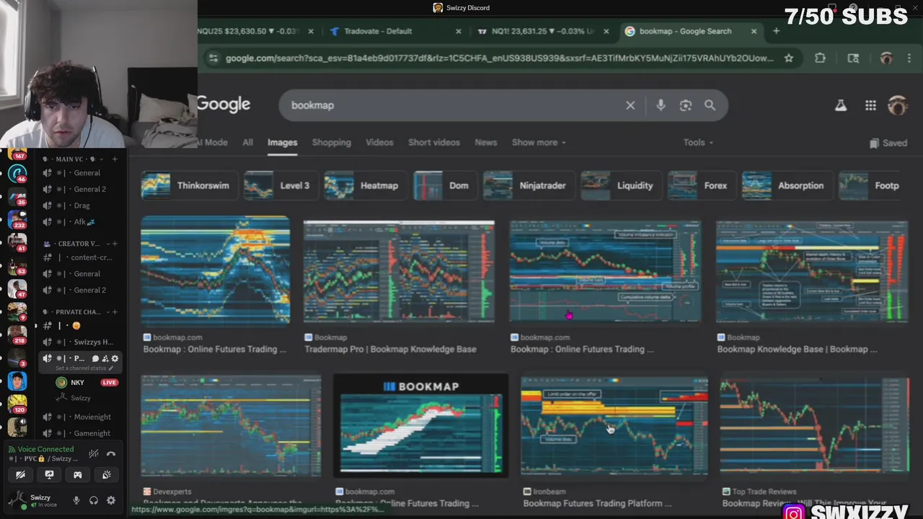Image resolution: width=923 pixels, height=519 pixels.
Task: Add channel to MAIN VC category
Action: pyautogui.click(x=115, y=159)
